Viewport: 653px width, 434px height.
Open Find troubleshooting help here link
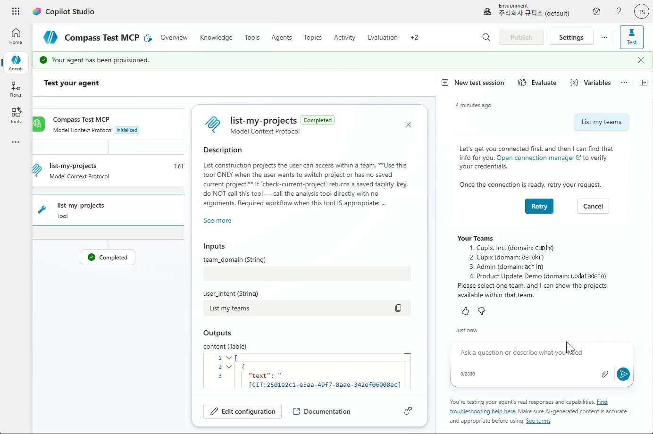(528, 407)
